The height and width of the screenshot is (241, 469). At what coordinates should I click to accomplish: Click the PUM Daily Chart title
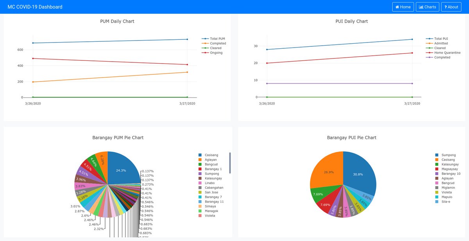(x=117, y=21)
